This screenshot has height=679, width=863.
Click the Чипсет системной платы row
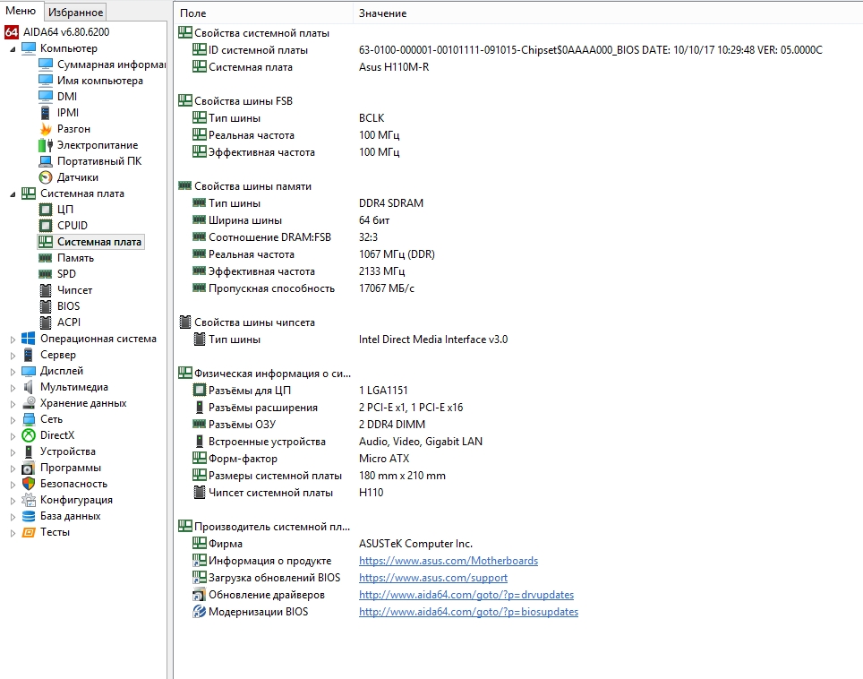click(x=287, y=493)
